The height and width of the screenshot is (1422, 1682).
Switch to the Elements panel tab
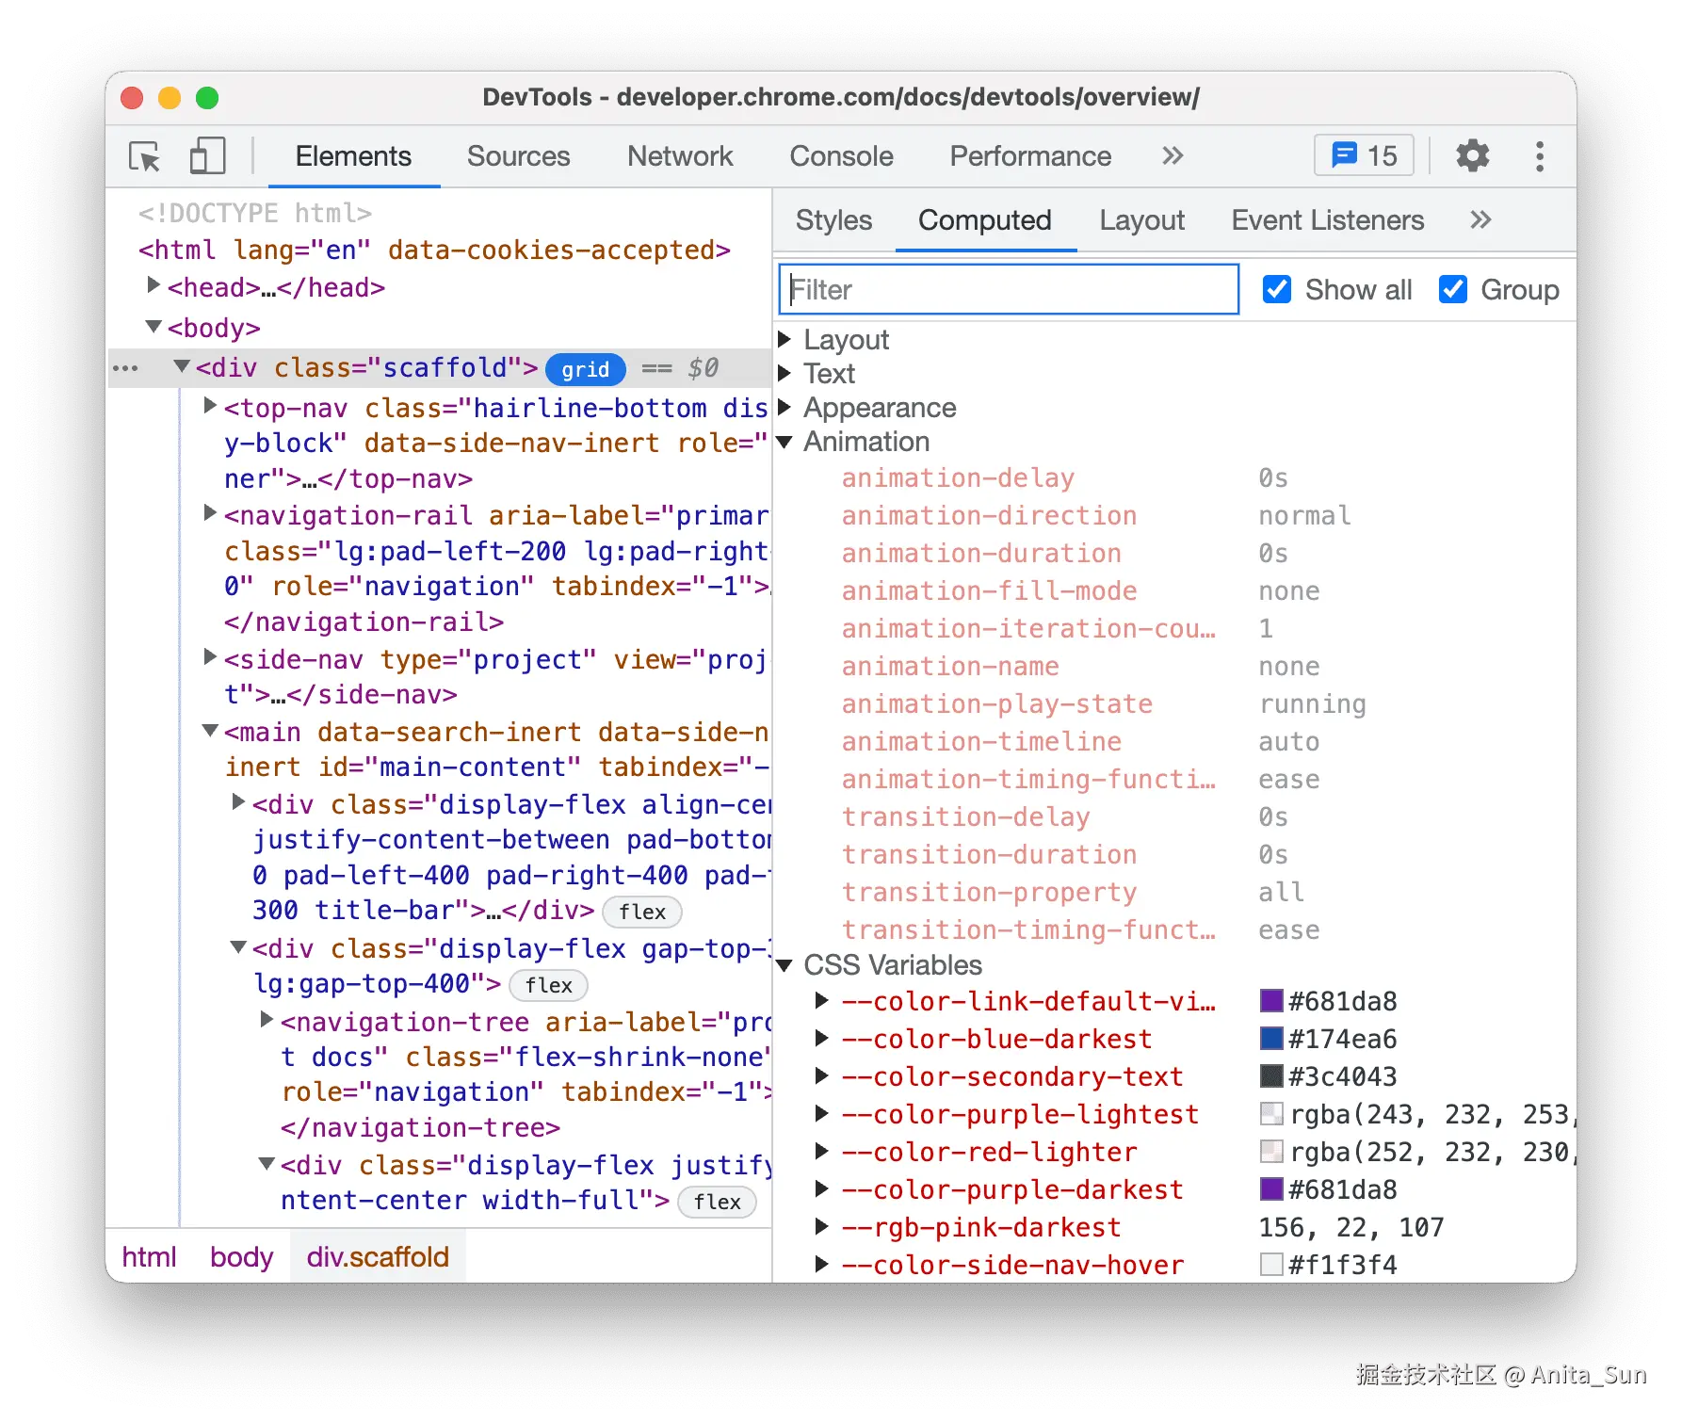(353, 156)
